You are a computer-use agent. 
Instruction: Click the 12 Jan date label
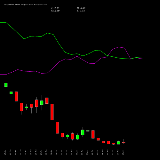92,152
